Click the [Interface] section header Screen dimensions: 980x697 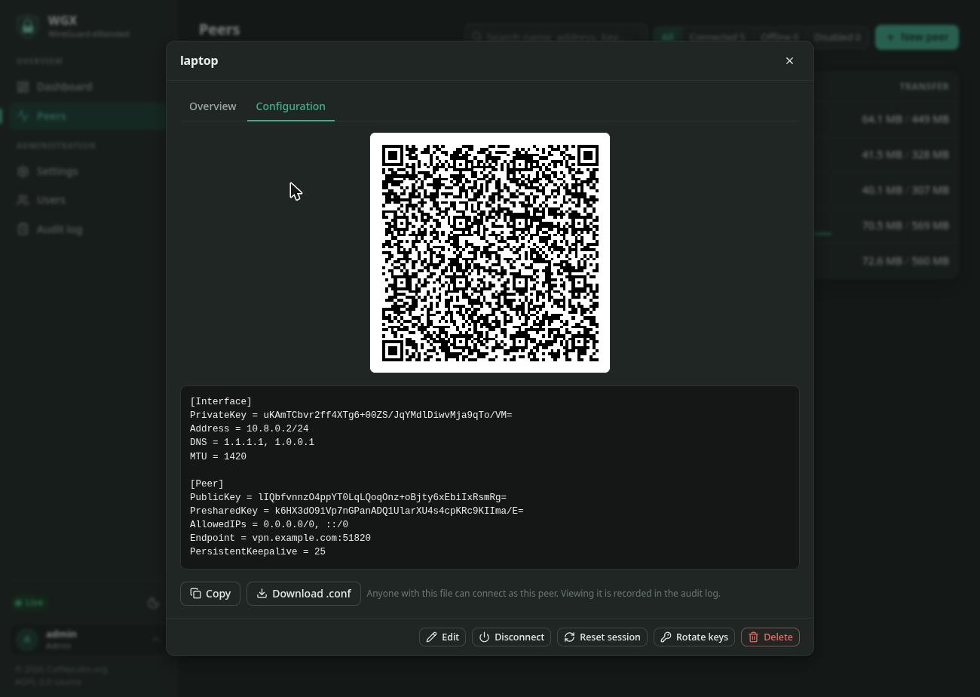[x=221, y=401]
